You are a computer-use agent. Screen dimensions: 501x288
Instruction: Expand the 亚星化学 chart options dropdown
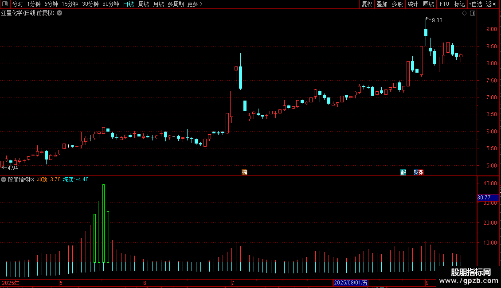[59, 13]
